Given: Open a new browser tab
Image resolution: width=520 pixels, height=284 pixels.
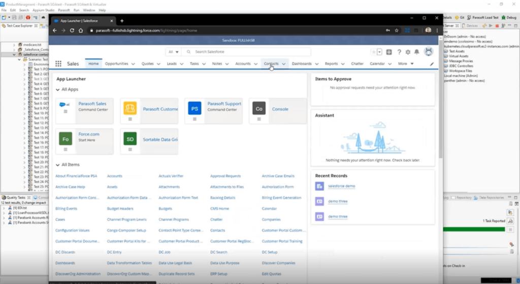Looking at the screenshot, I should coord(122,20).
